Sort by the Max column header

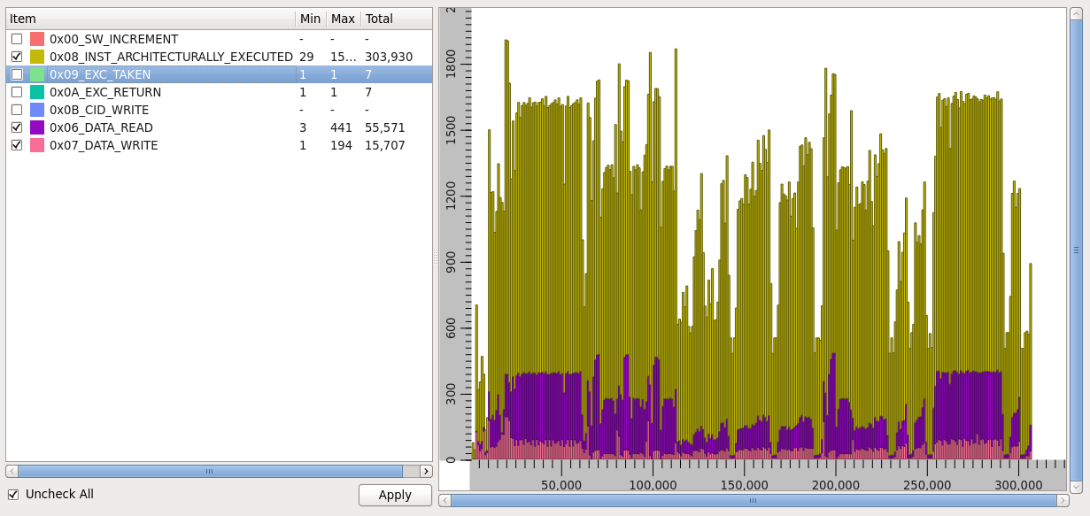click(343, 19)
